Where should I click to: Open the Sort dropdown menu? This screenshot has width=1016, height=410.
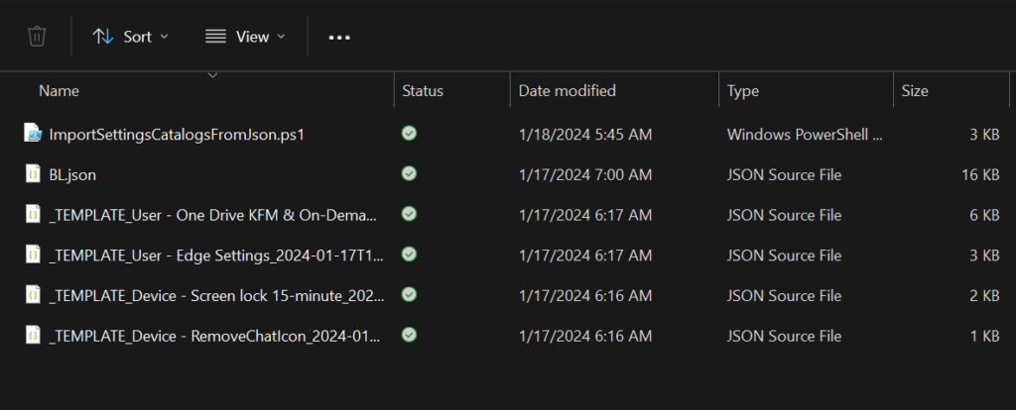(x=130, y=37)
